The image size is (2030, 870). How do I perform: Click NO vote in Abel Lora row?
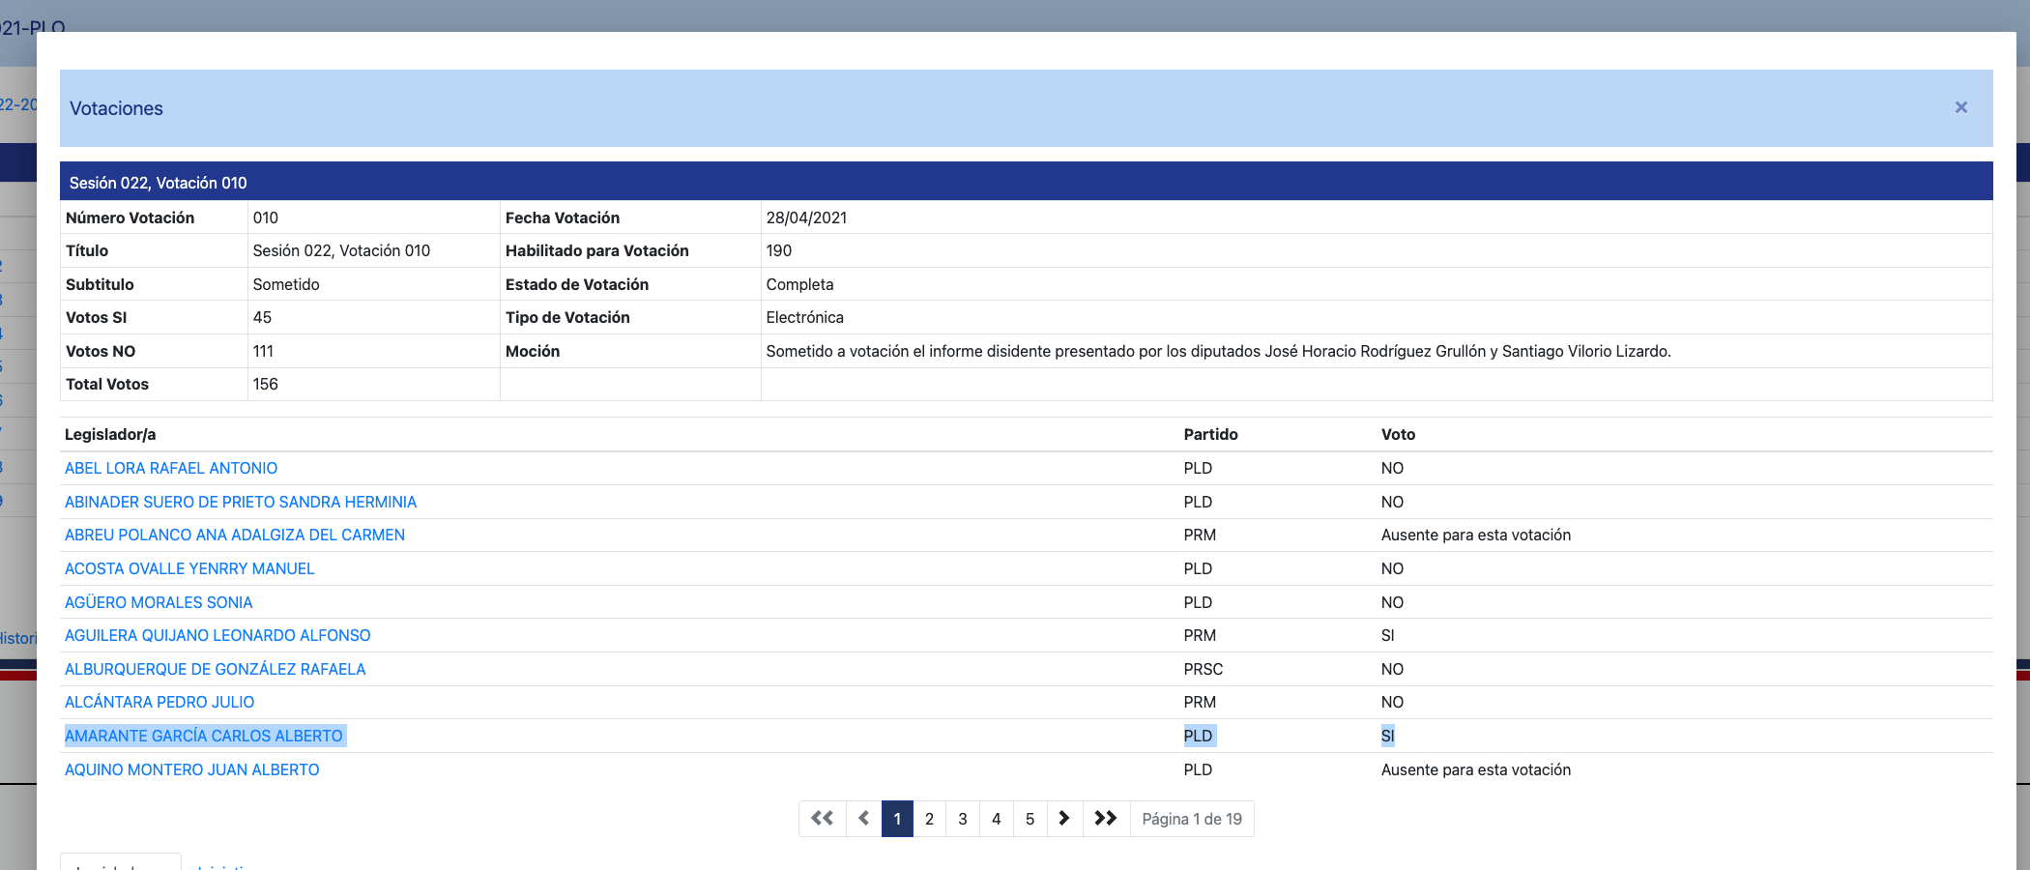pos(1392,468)
